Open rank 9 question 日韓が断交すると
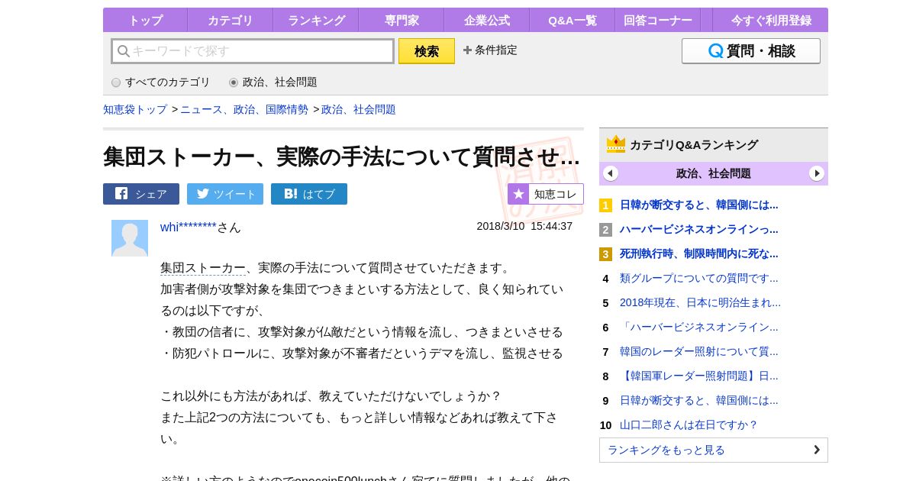The width and height of the screenshot is (916, 481). point(699,400)
